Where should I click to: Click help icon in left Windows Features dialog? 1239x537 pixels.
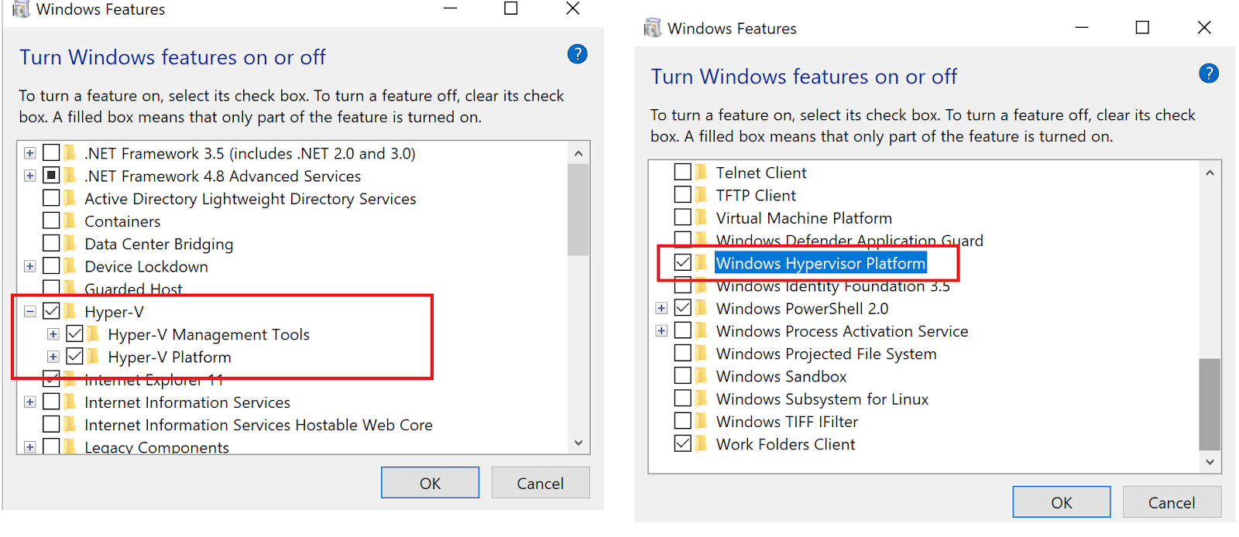tap(577, 54)
